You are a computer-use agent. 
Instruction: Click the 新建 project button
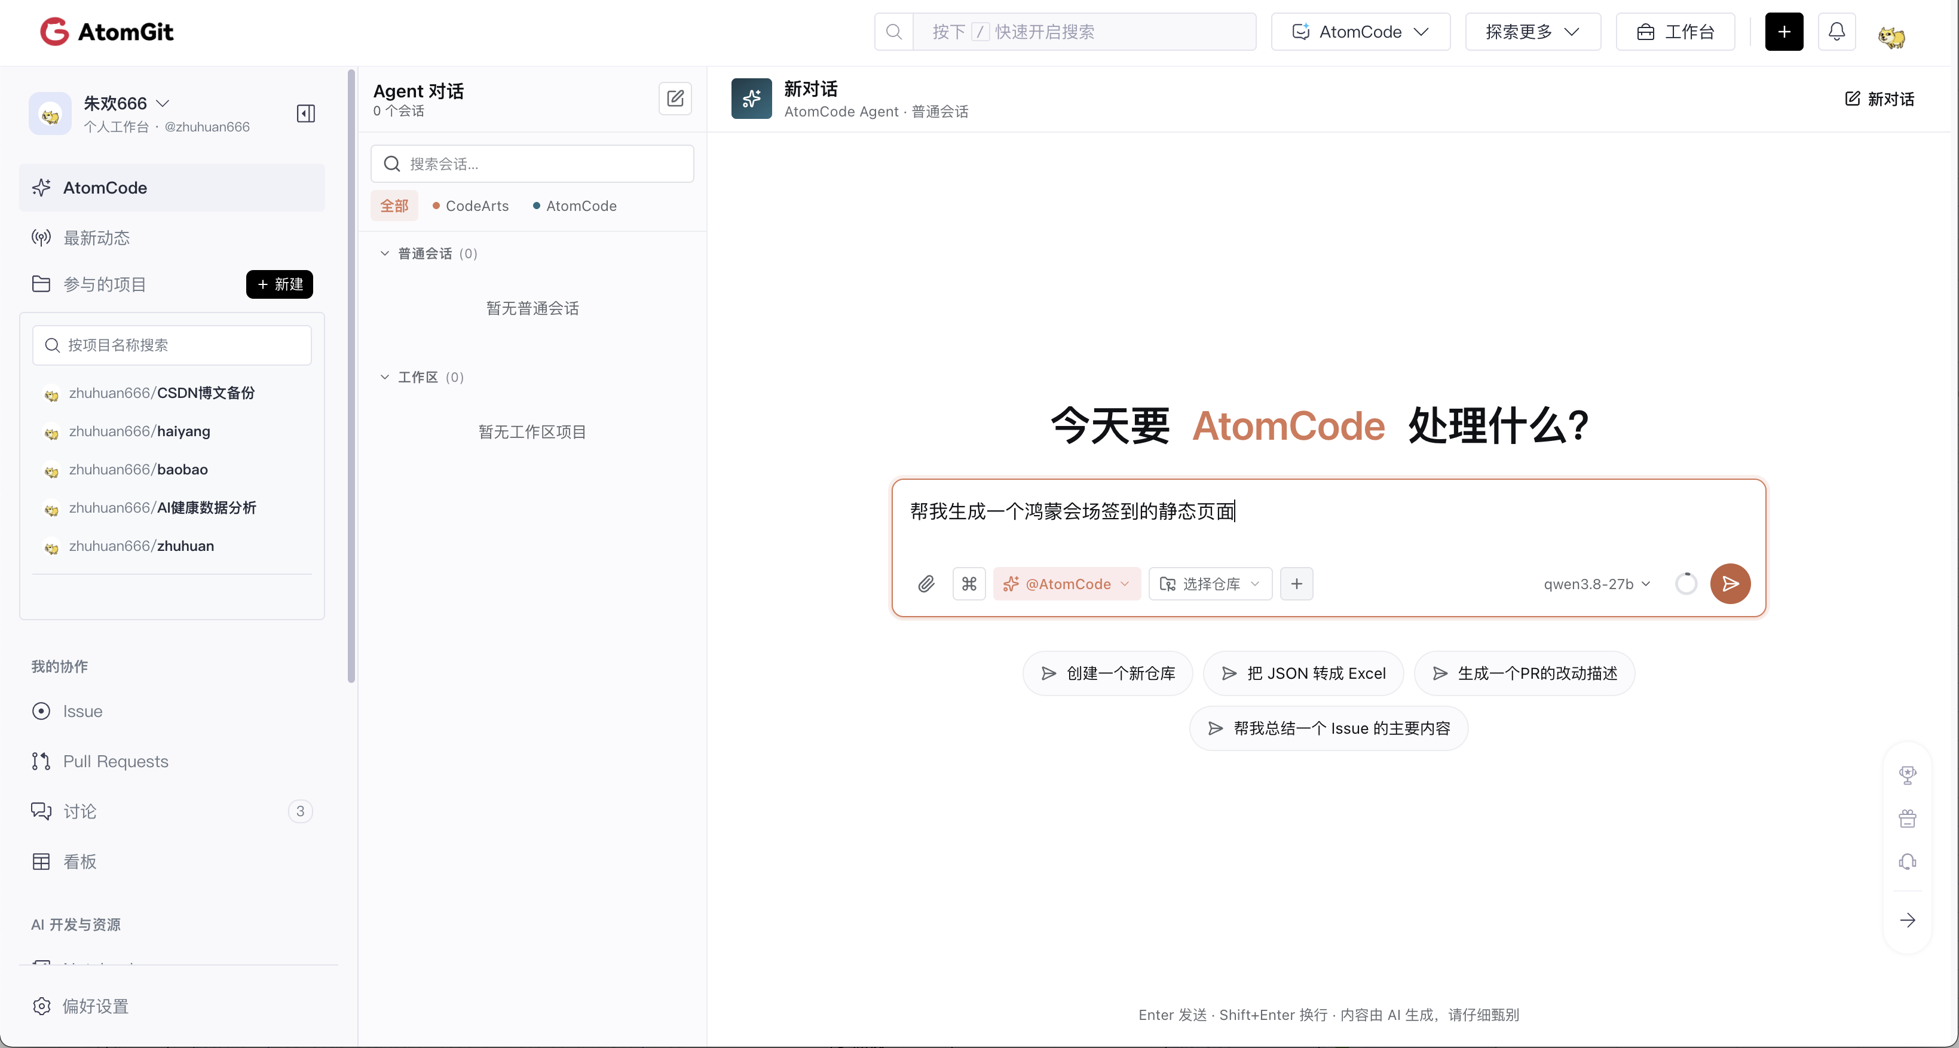[279, 284]
